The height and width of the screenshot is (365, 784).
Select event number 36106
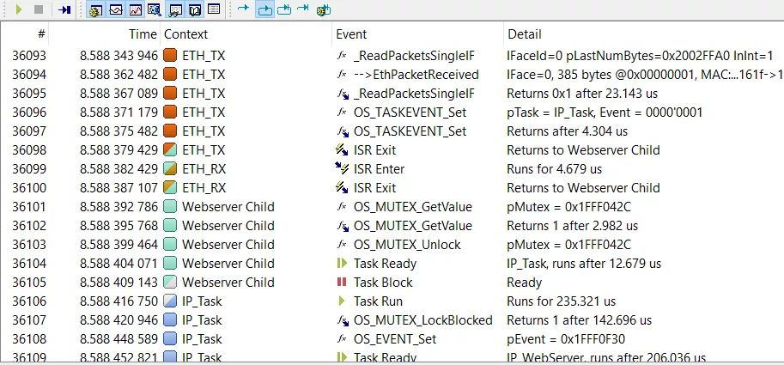(x=29, y=301)
